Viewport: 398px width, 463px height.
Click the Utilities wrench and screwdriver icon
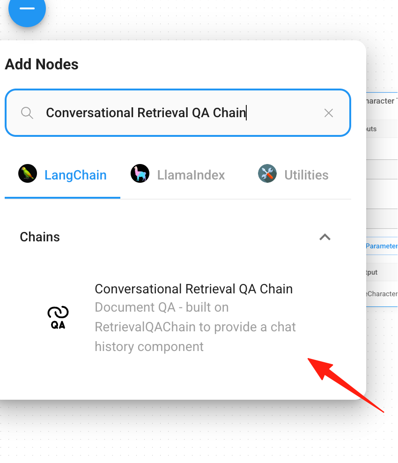[x=267, y=173]
